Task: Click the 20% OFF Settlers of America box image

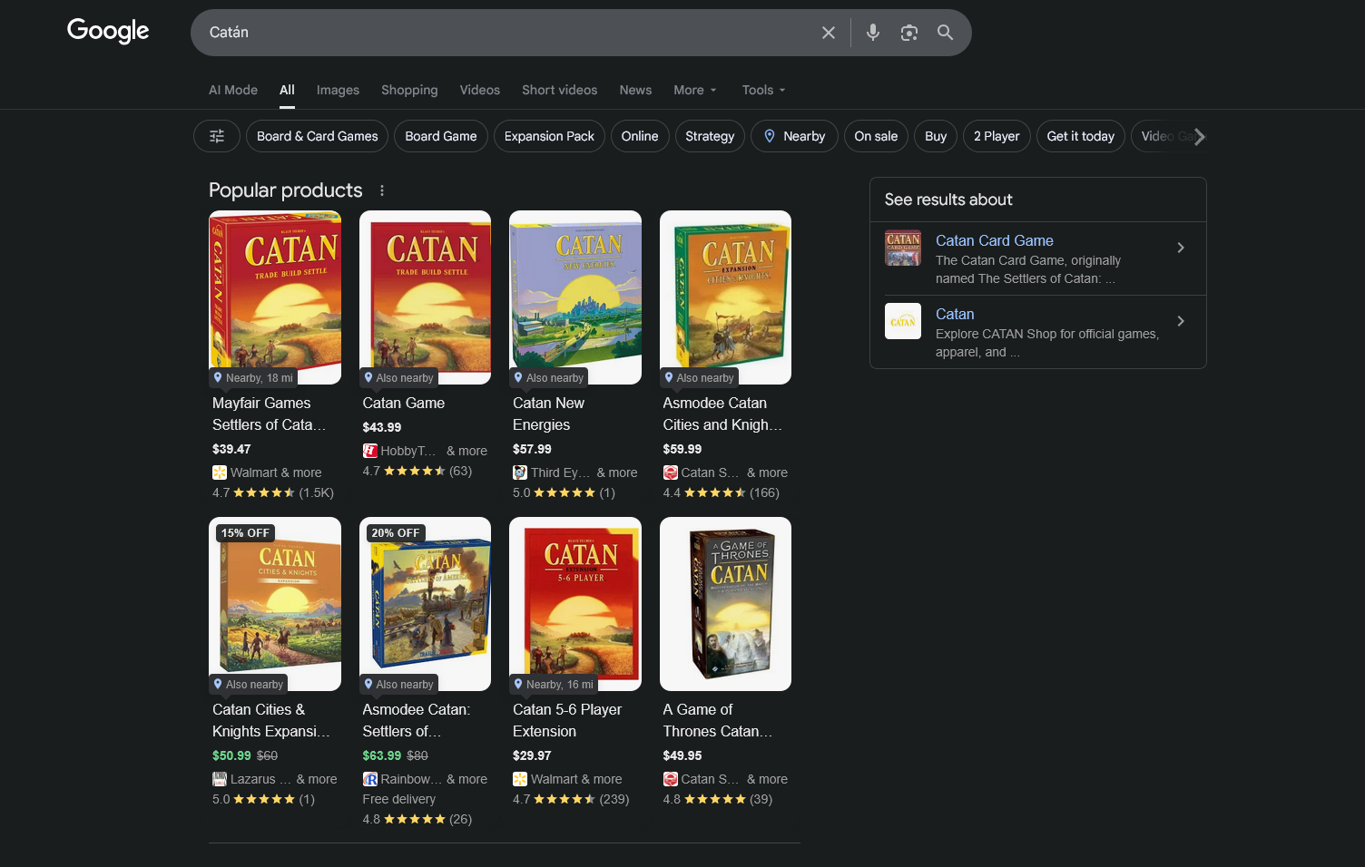Action: click(x=425, y=604)
